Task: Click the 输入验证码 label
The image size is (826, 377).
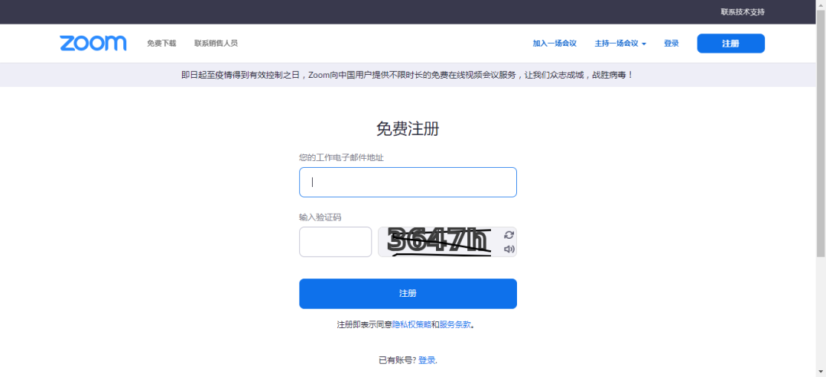Action: [320, 217]
